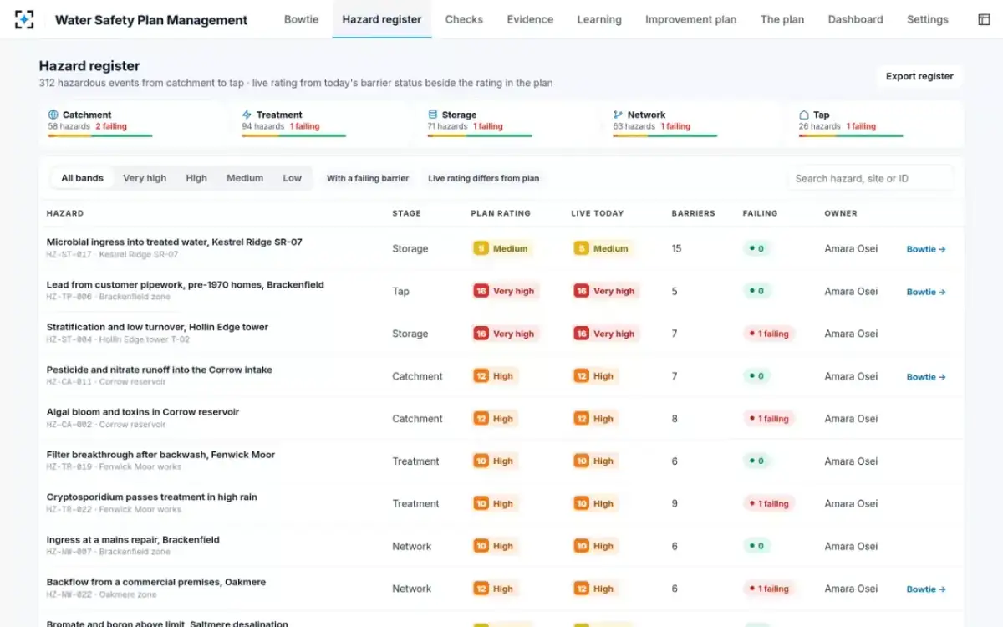Open the side panel layout icon
1003x627 pixels.
[984, 19]
